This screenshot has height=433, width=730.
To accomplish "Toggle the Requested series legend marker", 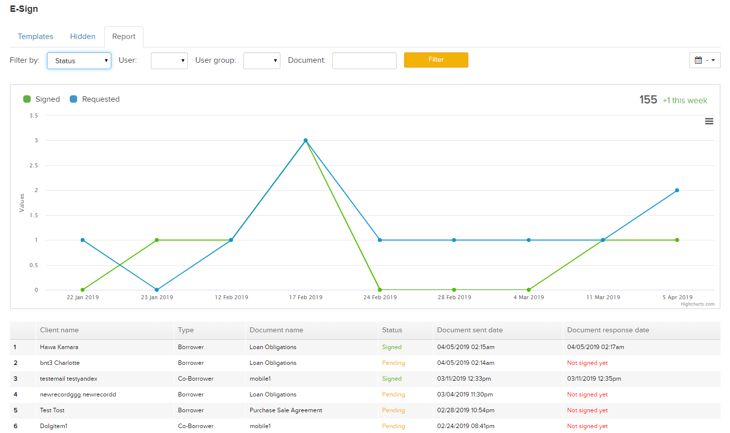I will coord(74,99).
